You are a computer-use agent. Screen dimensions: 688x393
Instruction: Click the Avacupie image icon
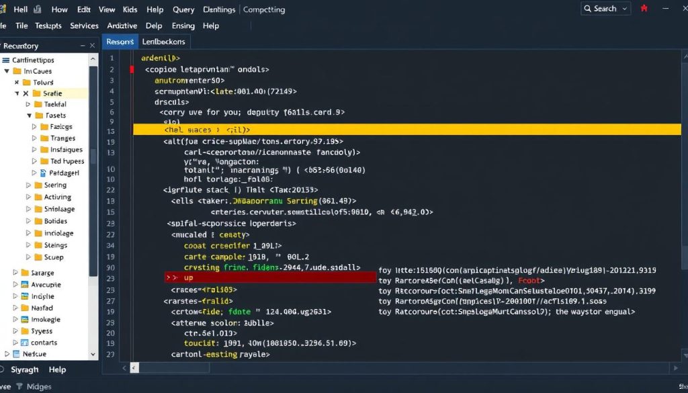coord(25,284)
